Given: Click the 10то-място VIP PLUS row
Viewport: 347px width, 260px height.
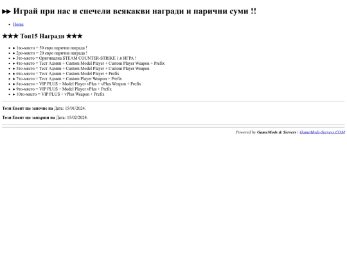Looking at the screenshot, I should pos(58,94).
